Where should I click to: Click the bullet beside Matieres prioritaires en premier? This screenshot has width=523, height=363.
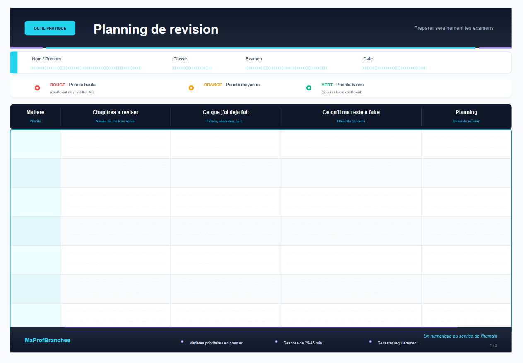pos(182,341)
